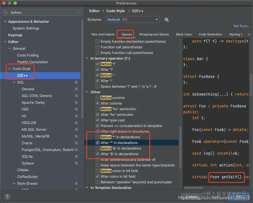
Task: Click the copy icon beside Oracle
Action: [x=76, y=143]
